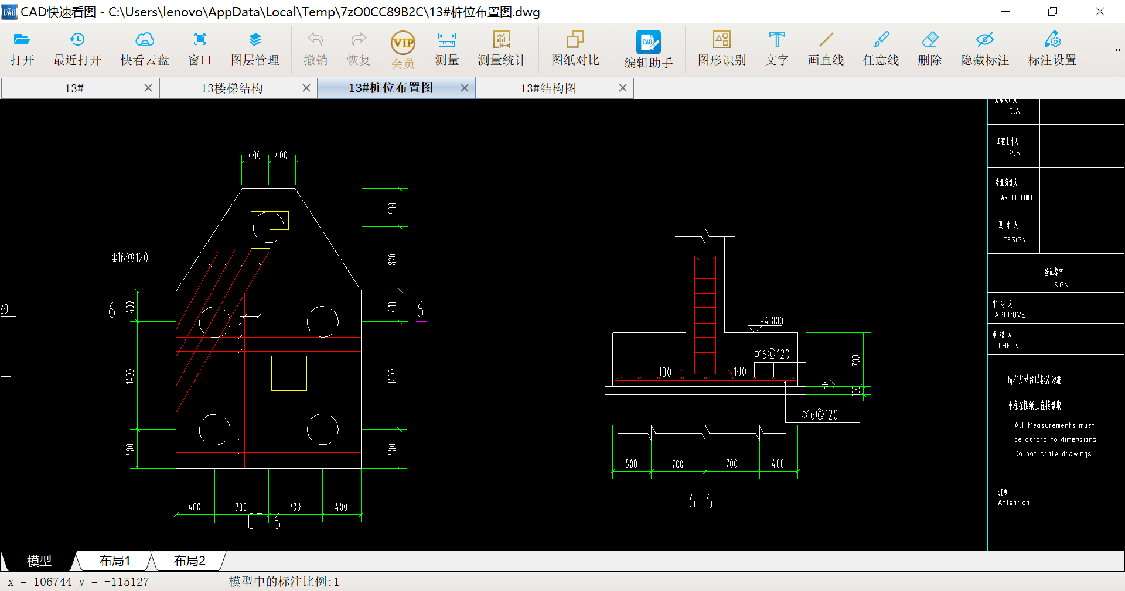The image size is (1125, 591).
Task: Show recently opened files via 最近打开
Action: pyautogui.click(x=77, y=49)
